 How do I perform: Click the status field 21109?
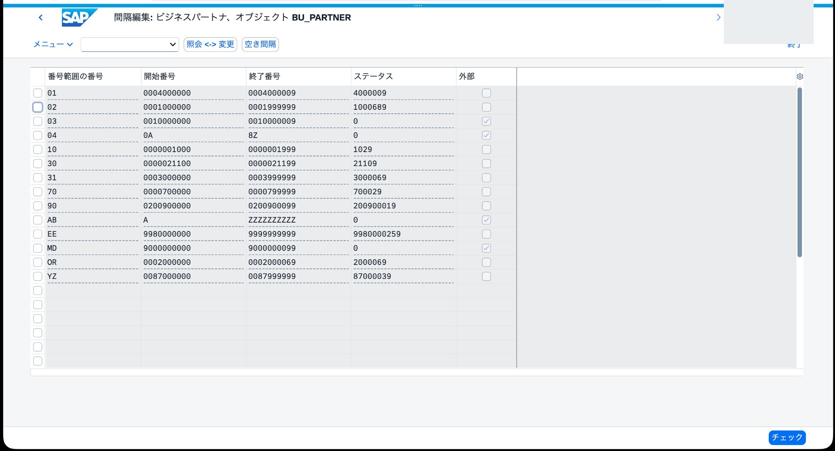(403, 163)
